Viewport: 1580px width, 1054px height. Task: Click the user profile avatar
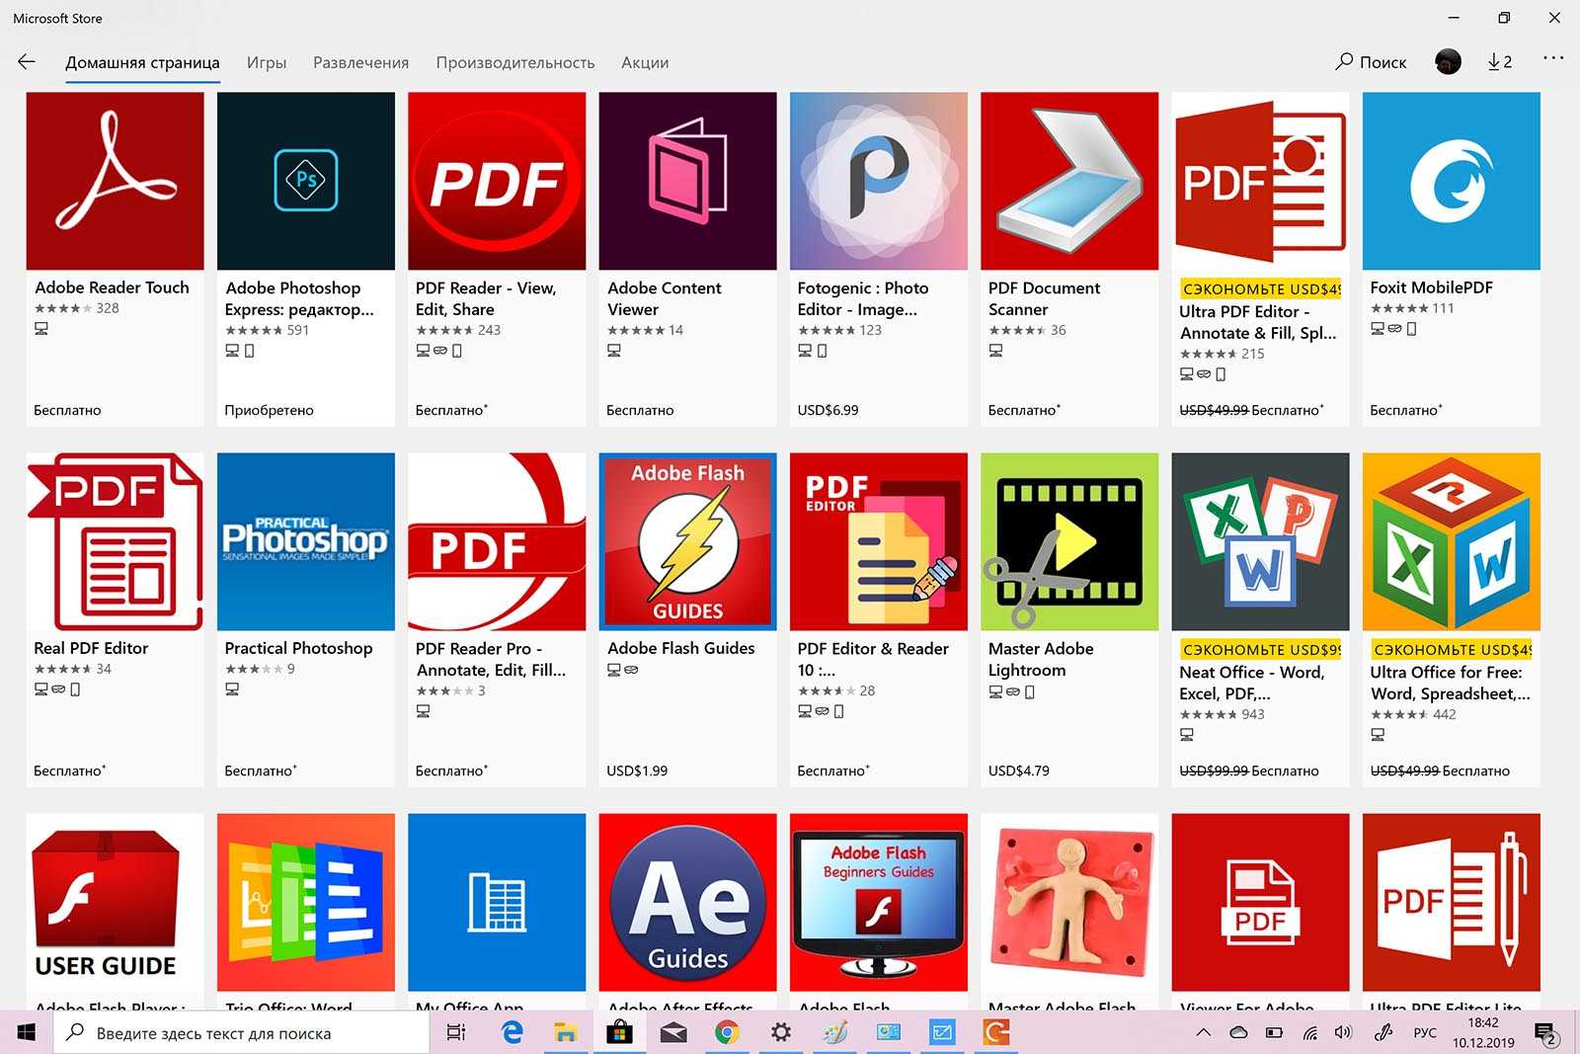tap(1448, 62)
